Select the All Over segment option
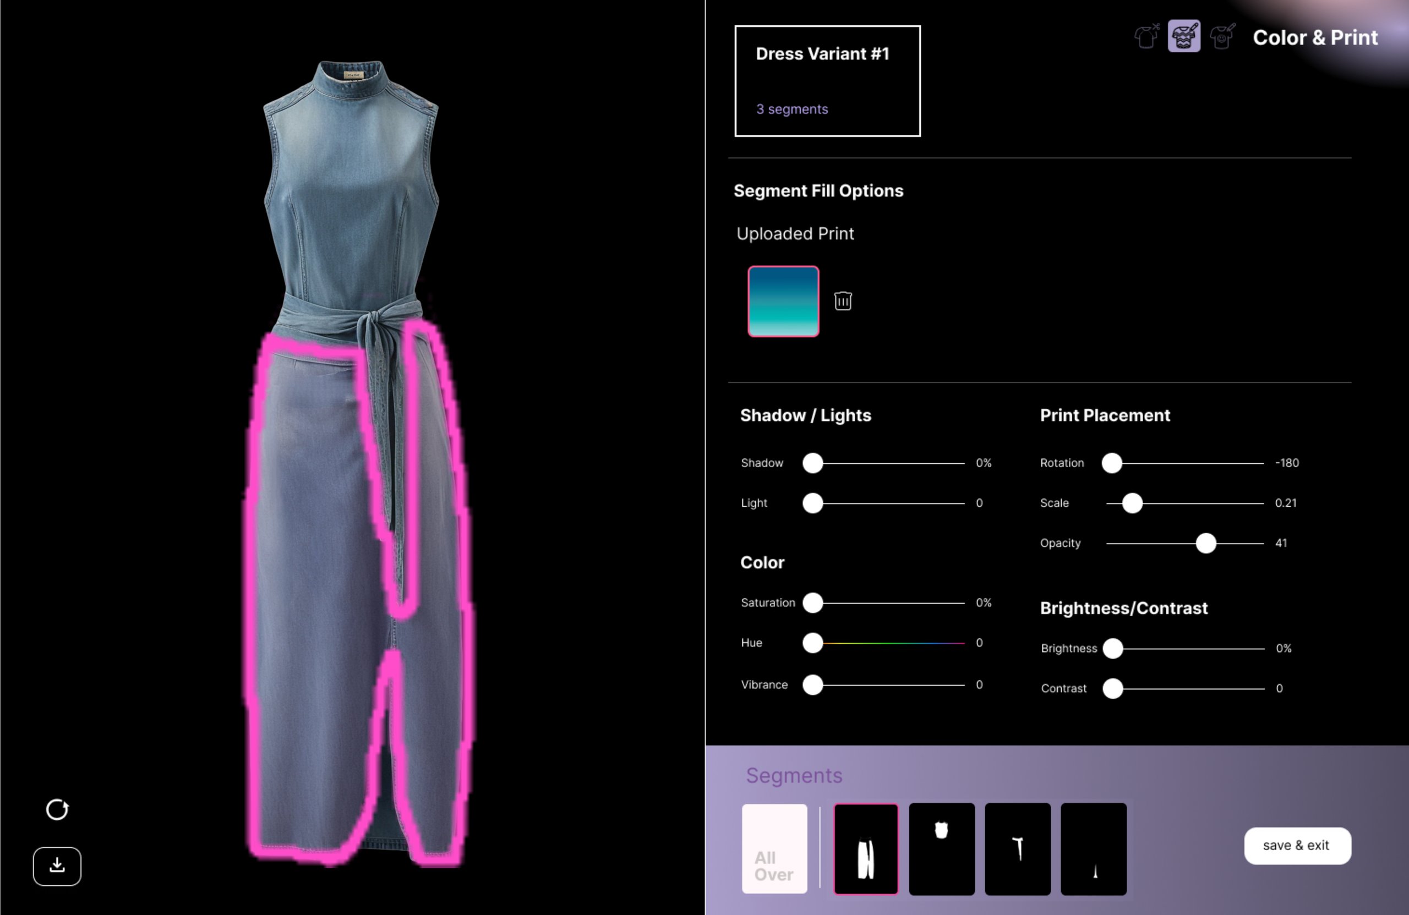The width and height of the screenshot is (1409, 915). click(774, 850)
